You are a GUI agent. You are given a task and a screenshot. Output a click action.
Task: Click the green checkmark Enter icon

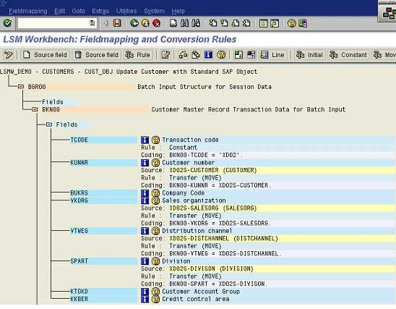7,23
